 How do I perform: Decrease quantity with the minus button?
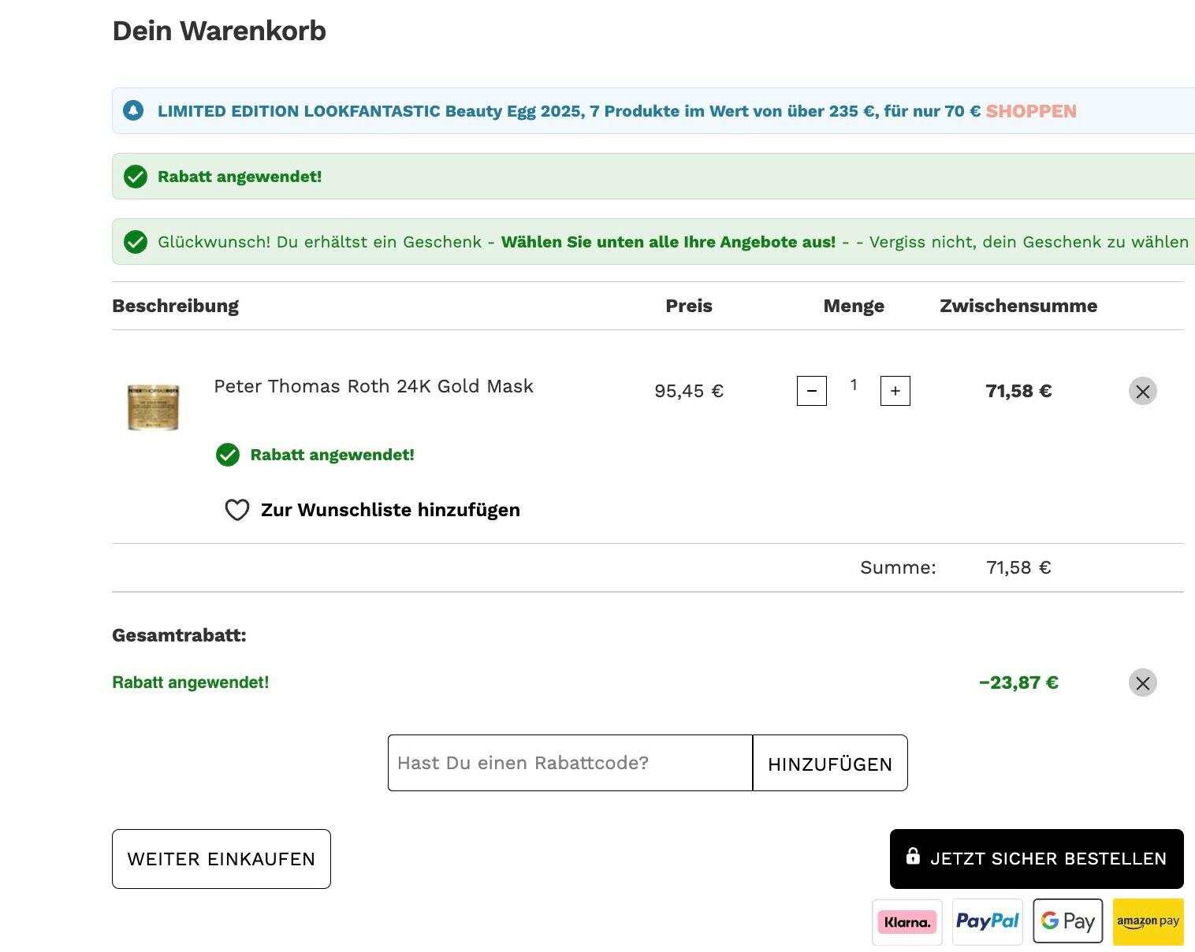(812, 391)
